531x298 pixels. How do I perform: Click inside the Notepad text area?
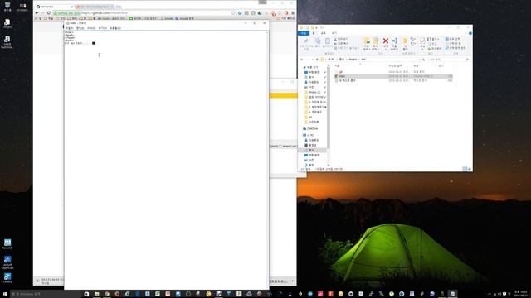pos(165,159)
